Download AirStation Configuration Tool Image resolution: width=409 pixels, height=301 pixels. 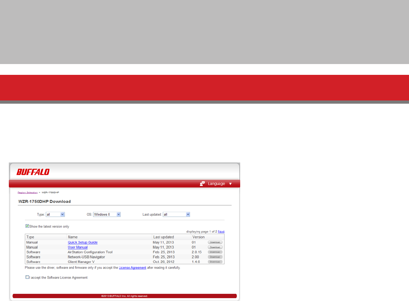(x=215, y=252)
